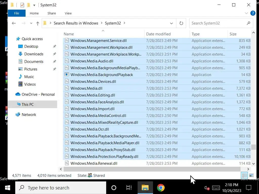Click the pin icon next to Desktop
The width and height of the screenshot is (259, 194).
[x=55, y=46]
